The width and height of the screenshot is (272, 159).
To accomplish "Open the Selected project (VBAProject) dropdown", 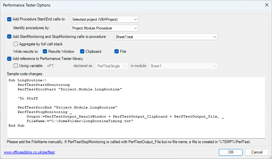I will [x=105, y=19].
